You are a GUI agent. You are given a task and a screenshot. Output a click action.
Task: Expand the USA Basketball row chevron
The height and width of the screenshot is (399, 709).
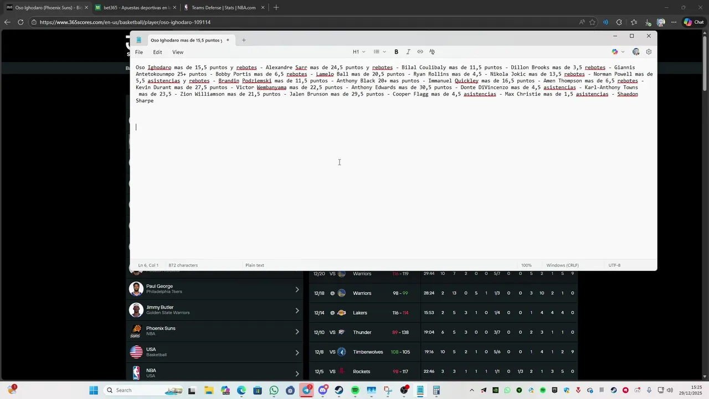(x=297, y=352)
